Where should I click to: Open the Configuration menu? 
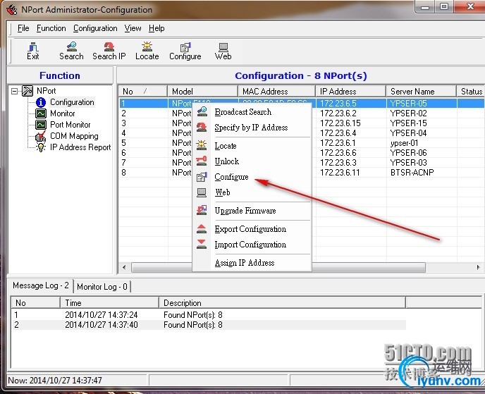(x=95, y=28)
